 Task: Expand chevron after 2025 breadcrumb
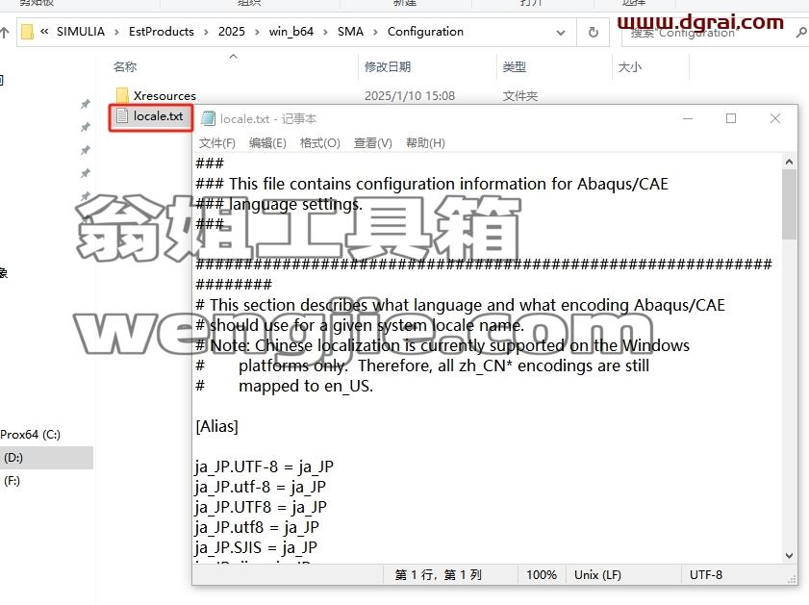coord(257,32)
